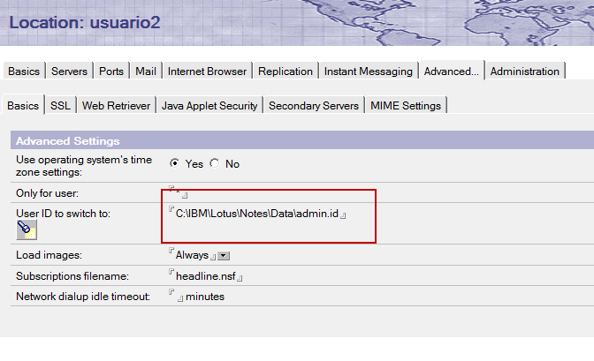Viewport: 594px width, 361px height.
Task: Switch to the SSL sub-tab
Action: coord(60,106)
